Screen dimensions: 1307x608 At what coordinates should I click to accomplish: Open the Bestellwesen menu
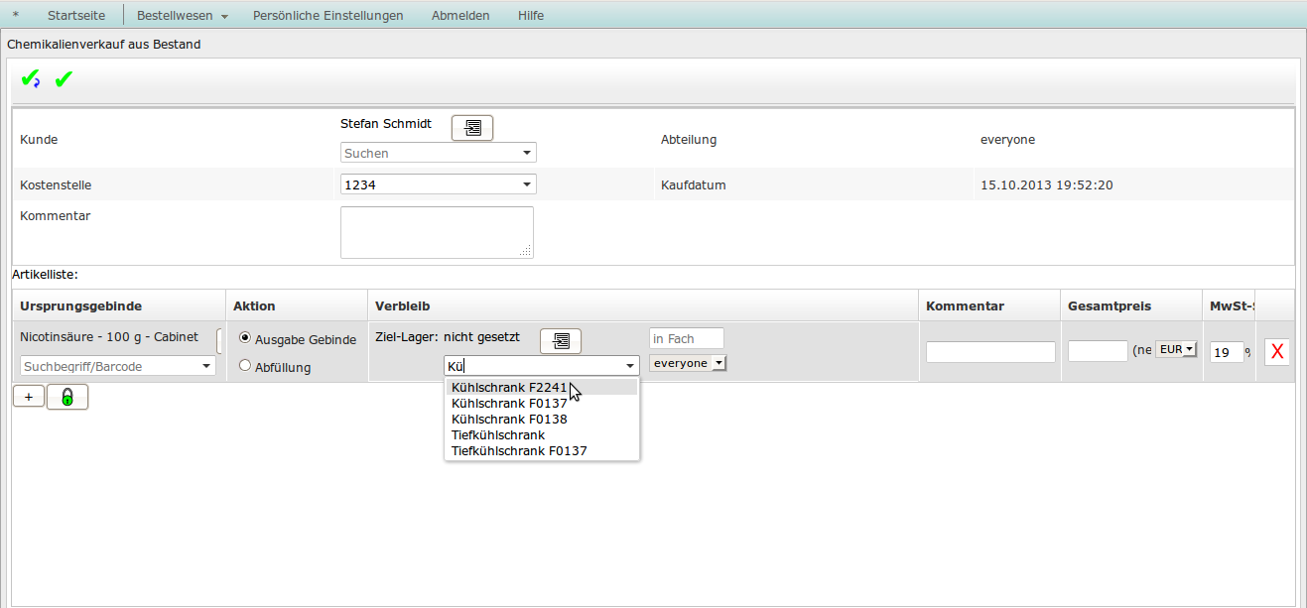(182, 16)
